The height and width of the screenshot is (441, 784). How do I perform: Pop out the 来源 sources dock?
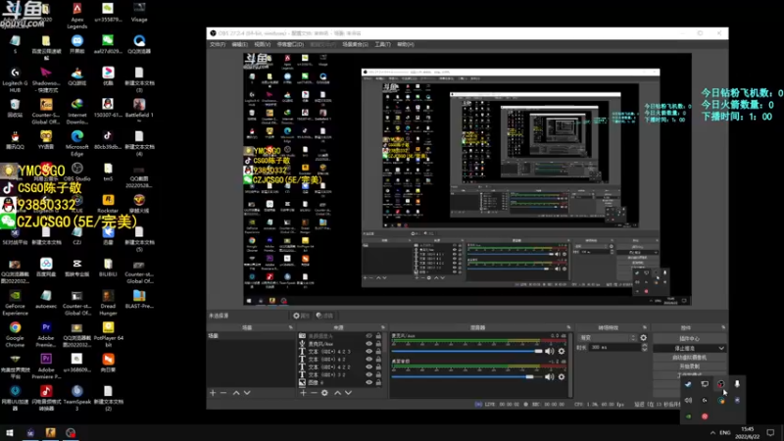(x=383, y=327)
